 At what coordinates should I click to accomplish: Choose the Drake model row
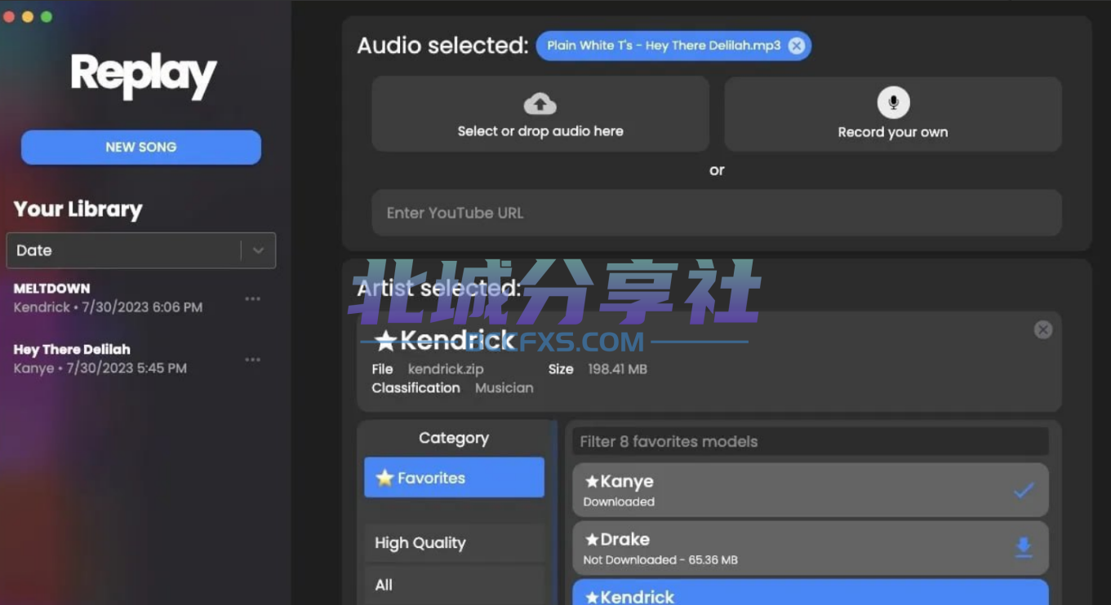tap(810, 548)
